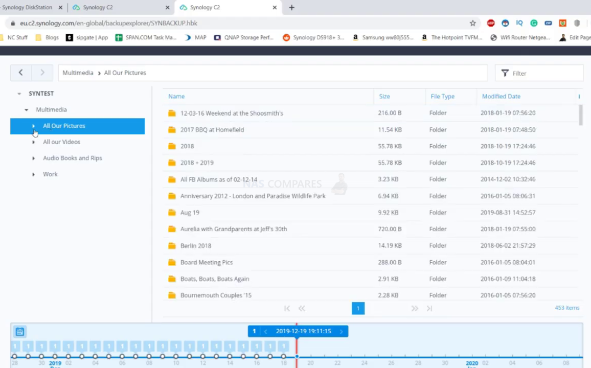Expand the All Our Pictures node
Image resolution: width=591 pixels, height=368 pixels.
coord(34,126)
